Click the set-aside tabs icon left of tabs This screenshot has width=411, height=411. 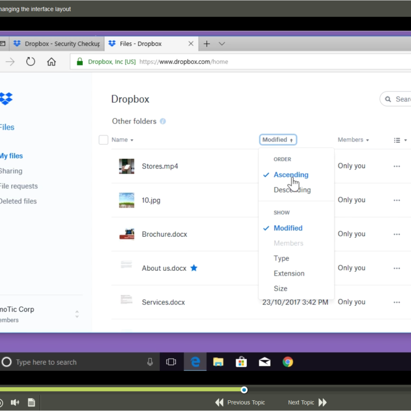tap(3, 44)
